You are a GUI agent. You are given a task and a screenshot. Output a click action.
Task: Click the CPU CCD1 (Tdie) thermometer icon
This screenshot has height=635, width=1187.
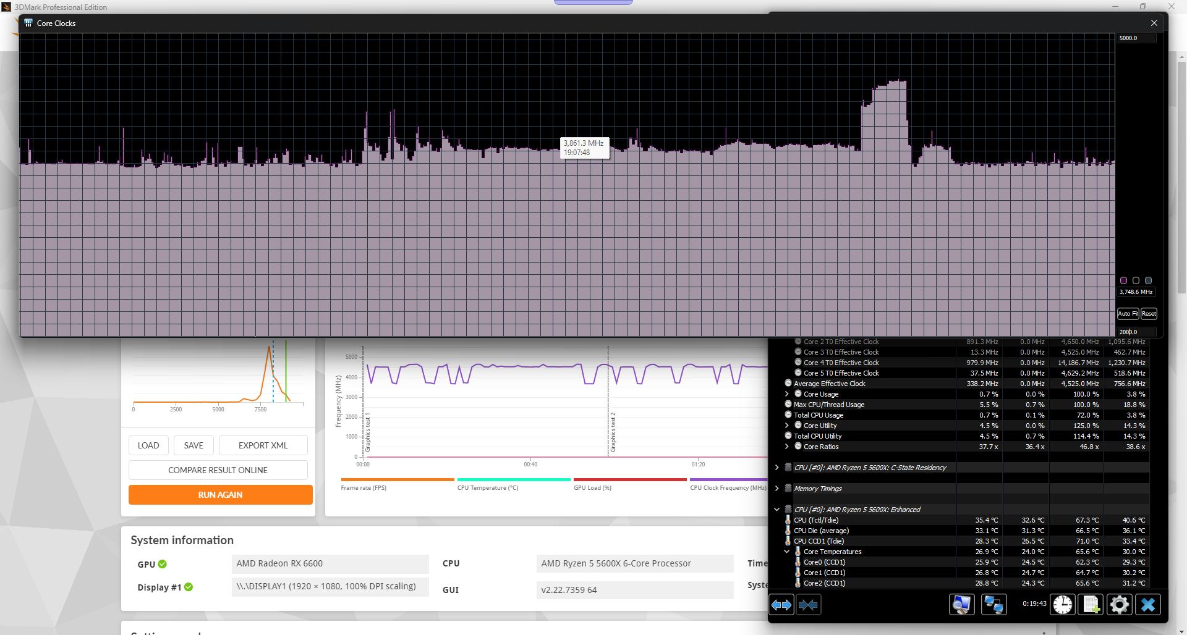(788, 541)
